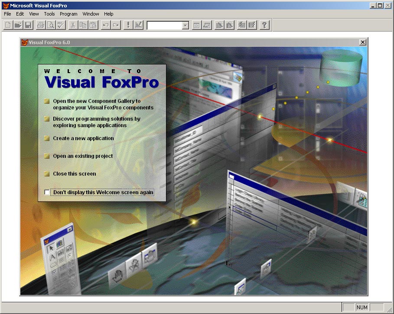
Task: Click the Modify Form toolbar icon
Action: [138, 25]
